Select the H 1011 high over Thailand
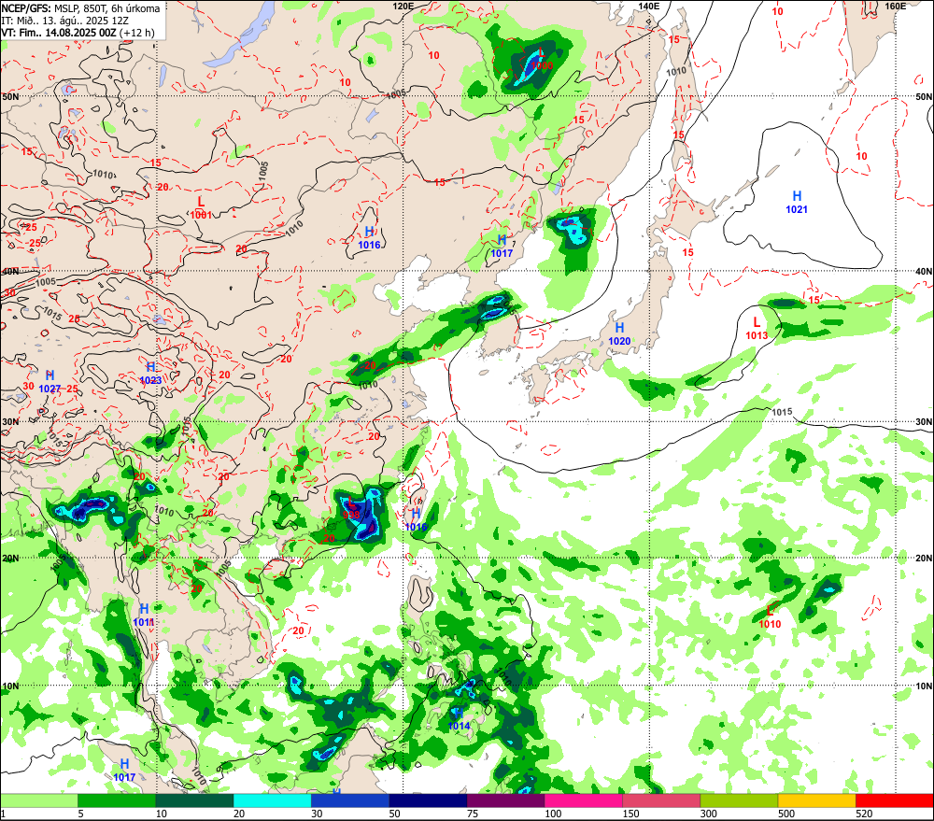Viewport: 934px width, 821px height. (x=144, y=615)
